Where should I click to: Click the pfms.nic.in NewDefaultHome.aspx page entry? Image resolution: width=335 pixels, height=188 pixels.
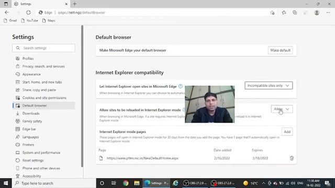pyautogui.click(x=142, y=158)
